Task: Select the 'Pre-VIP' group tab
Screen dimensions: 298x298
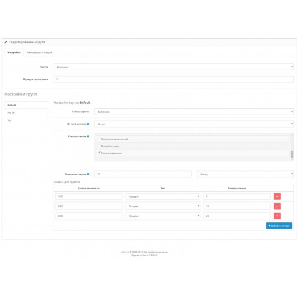Action: point(12,112)
